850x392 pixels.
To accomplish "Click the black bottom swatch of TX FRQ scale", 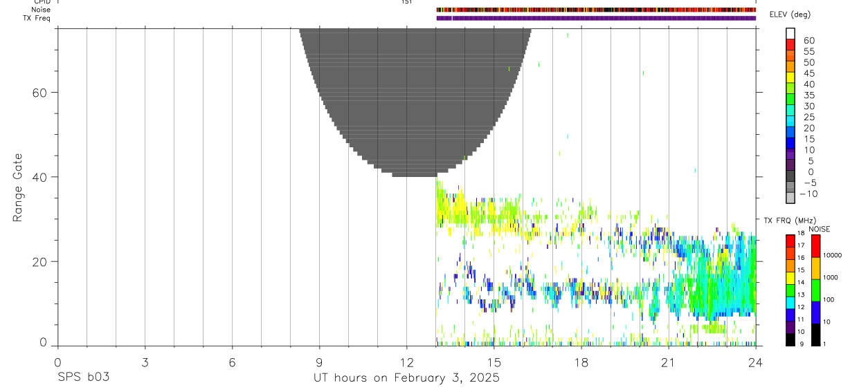I will pyautogui.click(x=790, y=339).
